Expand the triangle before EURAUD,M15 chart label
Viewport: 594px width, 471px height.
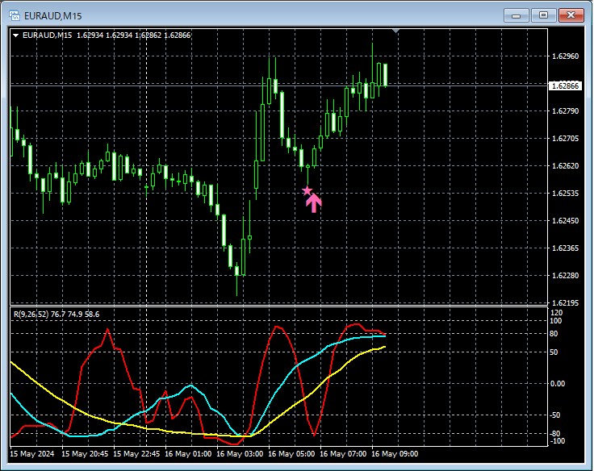(16, 35)
